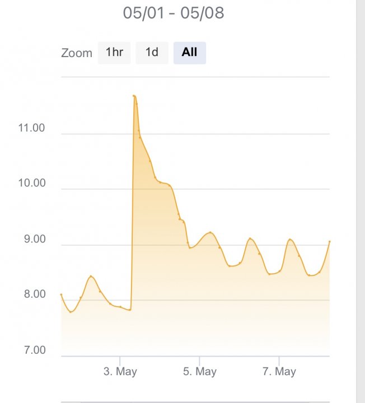This screenshot has height=403, width=365.
Task: Click the 05/01 - 05/08 date range title
Action: click(174, 13)
